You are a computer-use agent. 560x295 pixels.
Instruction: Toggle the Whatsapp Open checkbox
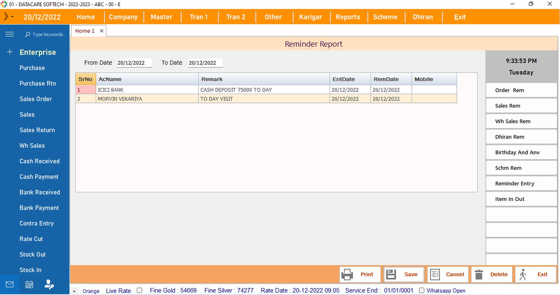[421, 290]
